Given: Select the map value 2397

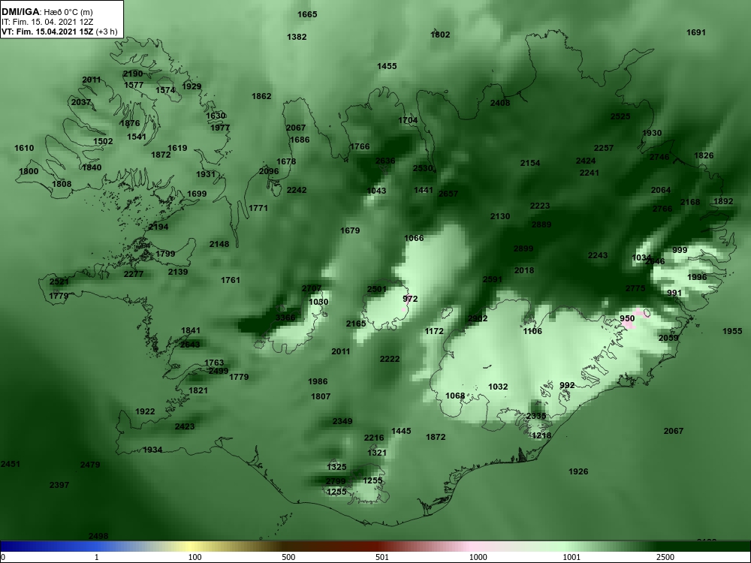Looking at the screenshot, I should click(x=59, y=485).
